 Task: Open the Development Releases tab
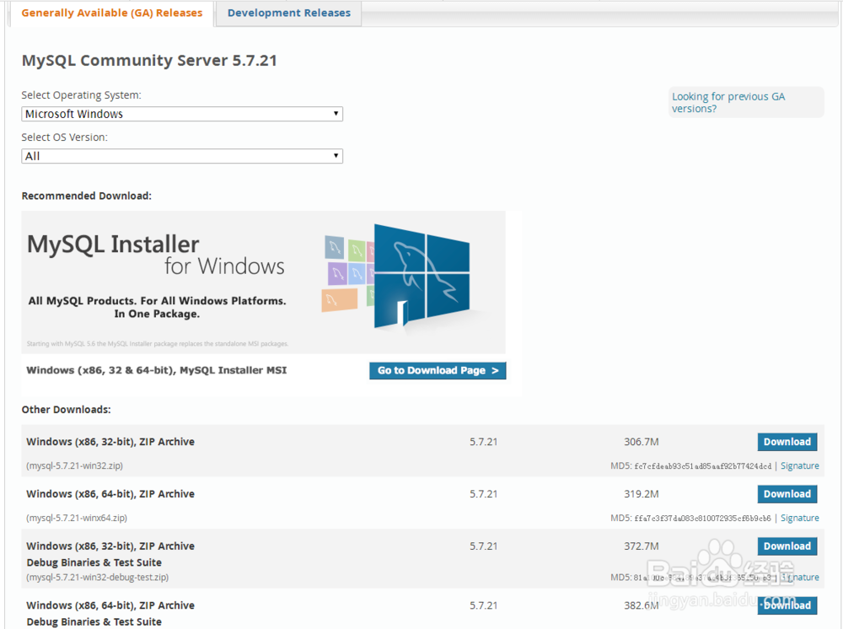288,13
